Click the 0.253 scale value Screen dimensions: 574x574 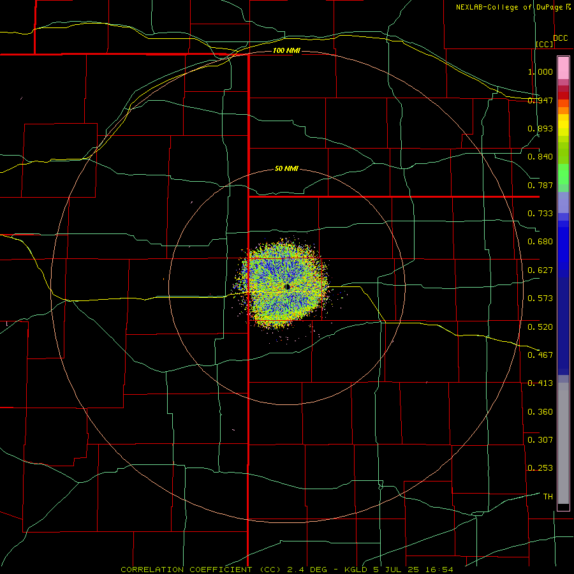pos(540,468)
